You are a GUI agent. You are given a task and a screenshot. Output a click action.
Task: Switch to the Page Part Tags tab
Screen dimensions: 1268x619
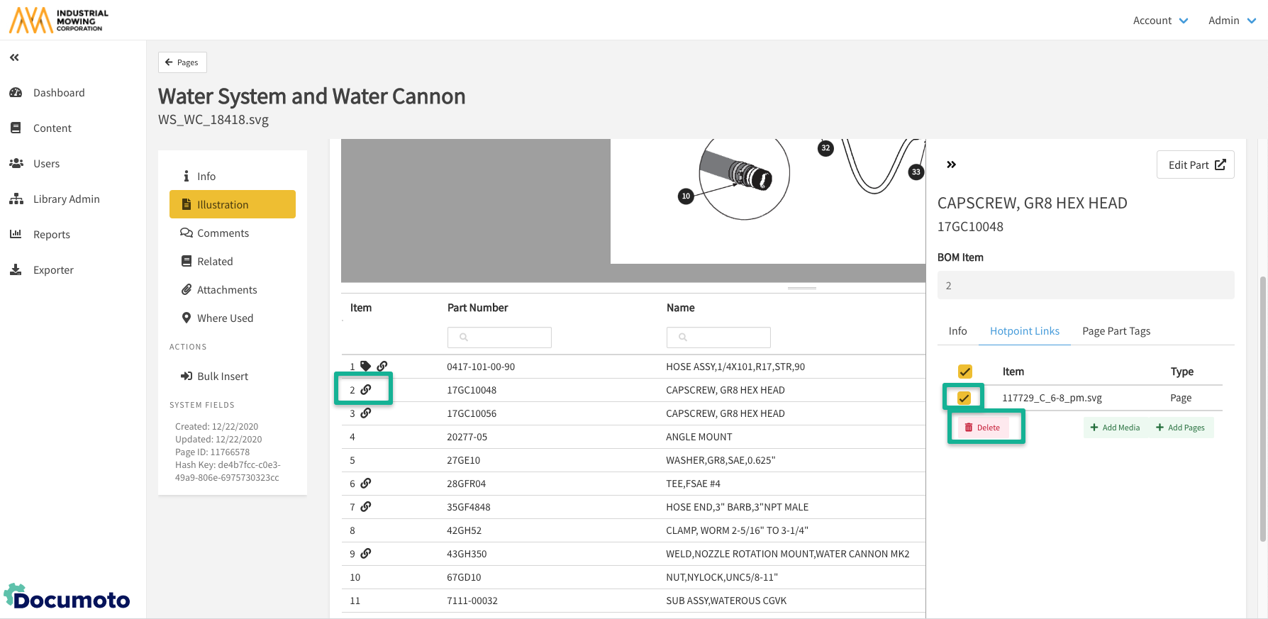[x=1116, y=331]
